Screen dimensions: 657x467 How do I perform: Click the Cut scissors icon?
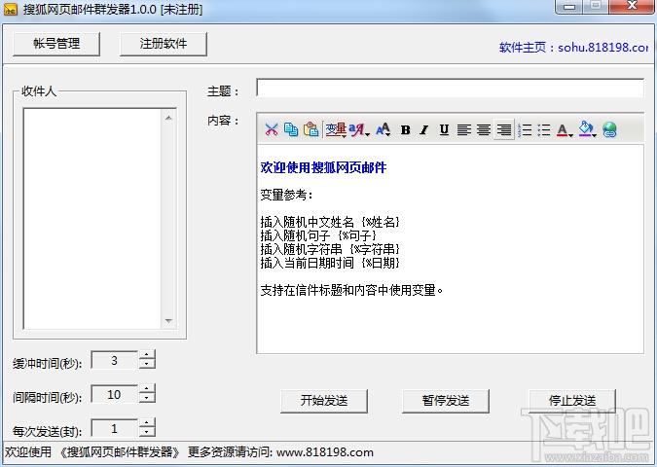point(272,129)
